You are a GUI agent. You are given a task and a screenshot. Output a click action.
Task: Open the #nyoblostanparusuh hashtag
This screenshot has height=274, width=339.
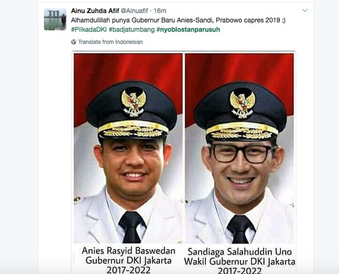(188, 29)
